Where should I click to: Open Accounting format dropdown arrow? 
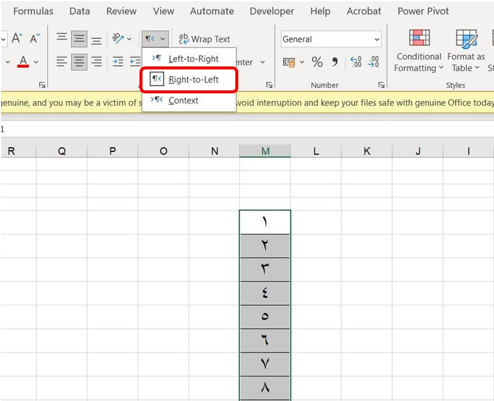(x=302, y=62)
